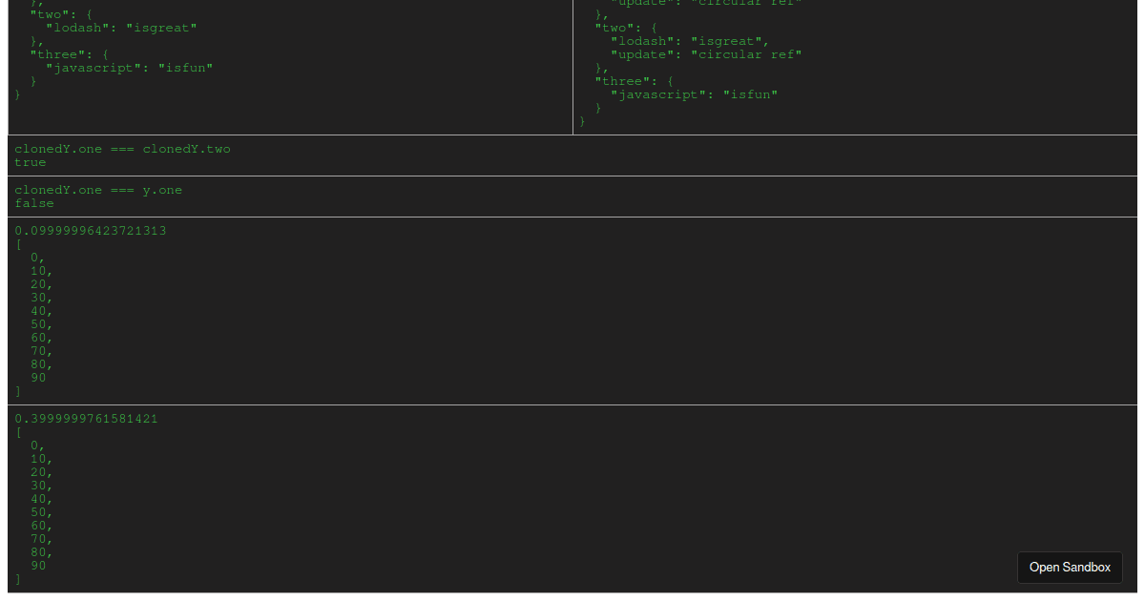Click the element 0 in the second array
Viewport: 1145px width, 601px height.
pyautogui.click(x=34, y=445)
